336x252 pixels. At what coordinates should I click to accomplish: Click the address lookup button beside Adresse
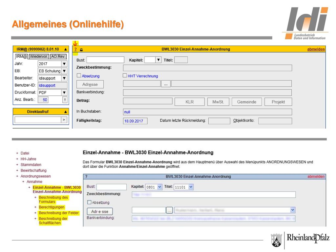coord(166,84)
